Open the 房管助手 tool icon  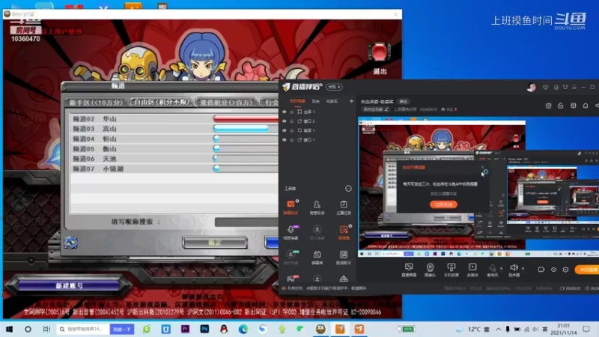(317, 207)
